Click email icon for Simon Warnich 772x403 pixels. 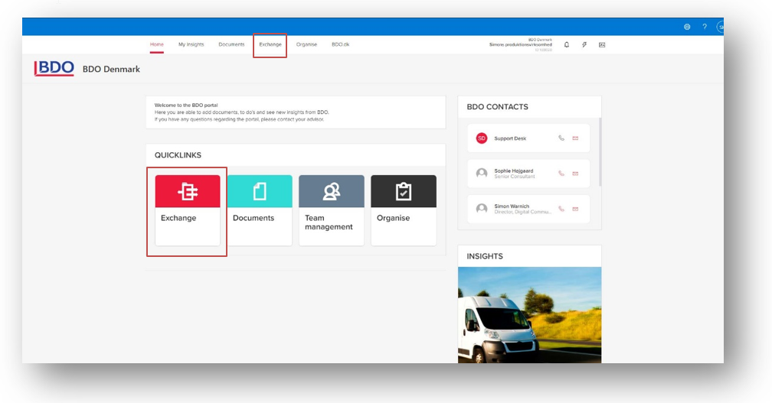[575, 209]
